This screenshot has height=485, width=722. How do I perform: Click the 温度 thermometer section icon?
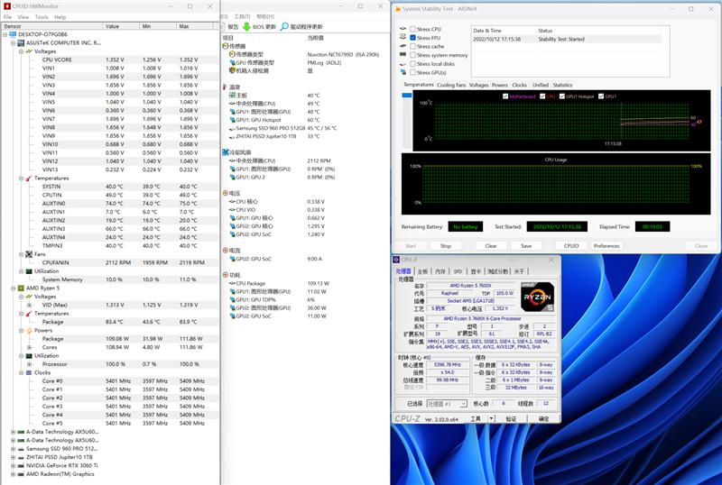(225, 87)
